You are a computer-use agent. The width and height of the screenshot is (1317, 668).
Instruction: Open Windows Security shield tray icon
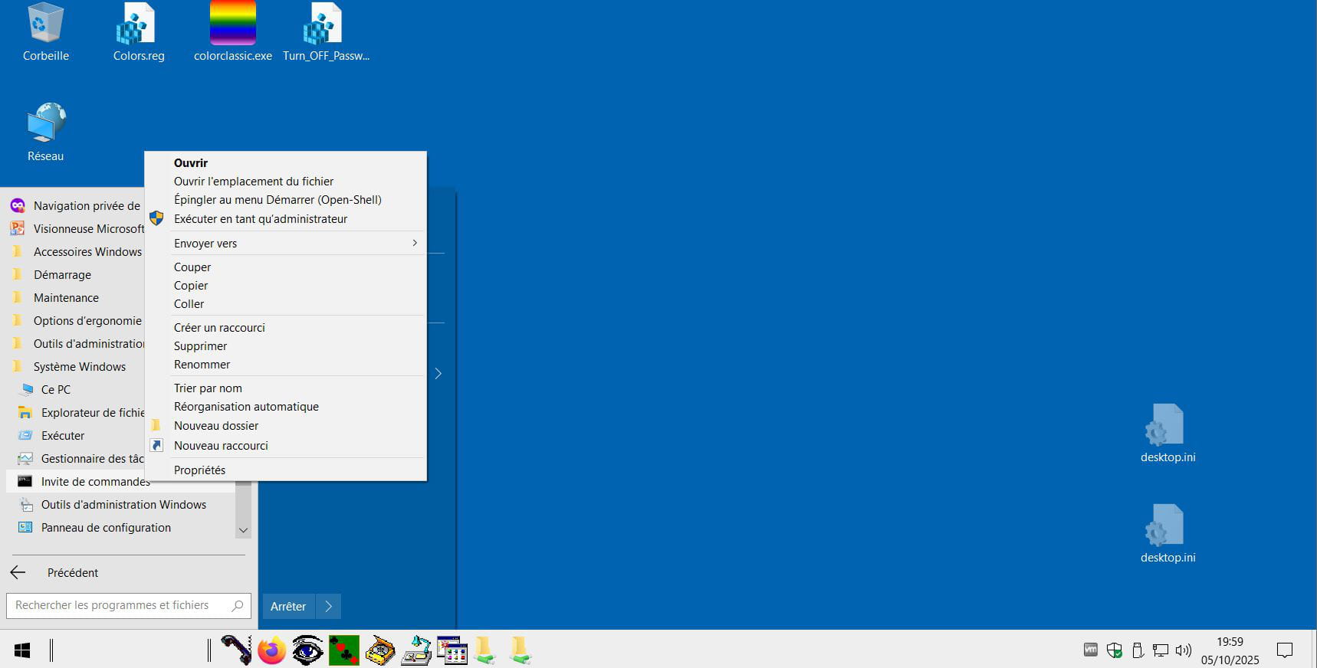point(1115,650)
